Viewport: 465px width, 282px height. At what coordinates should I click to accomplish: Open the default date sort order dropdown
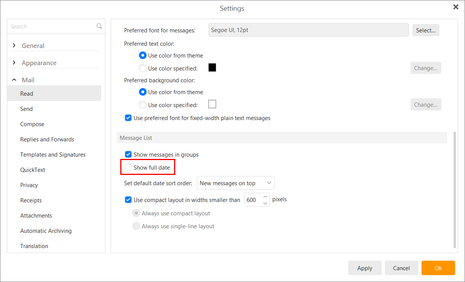(x=235, y=183)
